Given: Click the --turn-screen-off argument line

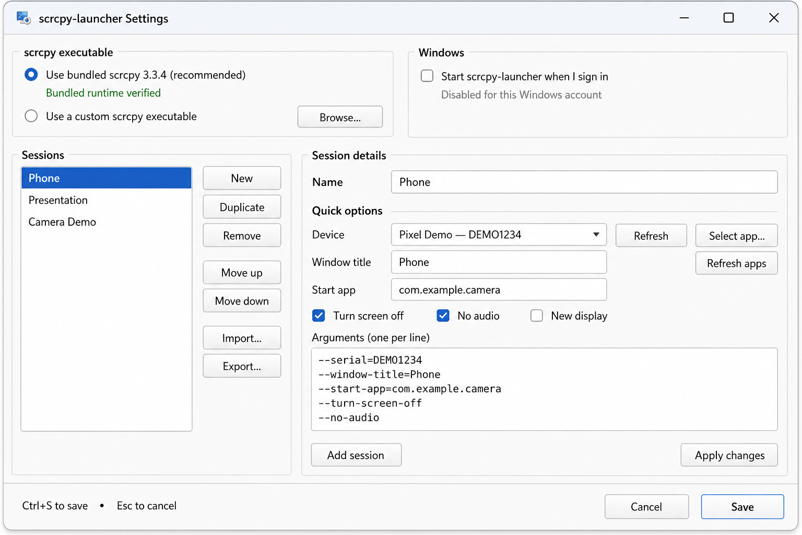Looking at the screenshot, I should pos(370,403).
